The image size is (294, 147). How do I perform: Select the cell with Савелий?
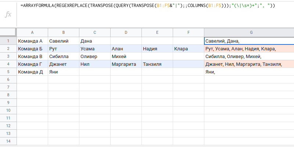point(64,41)
